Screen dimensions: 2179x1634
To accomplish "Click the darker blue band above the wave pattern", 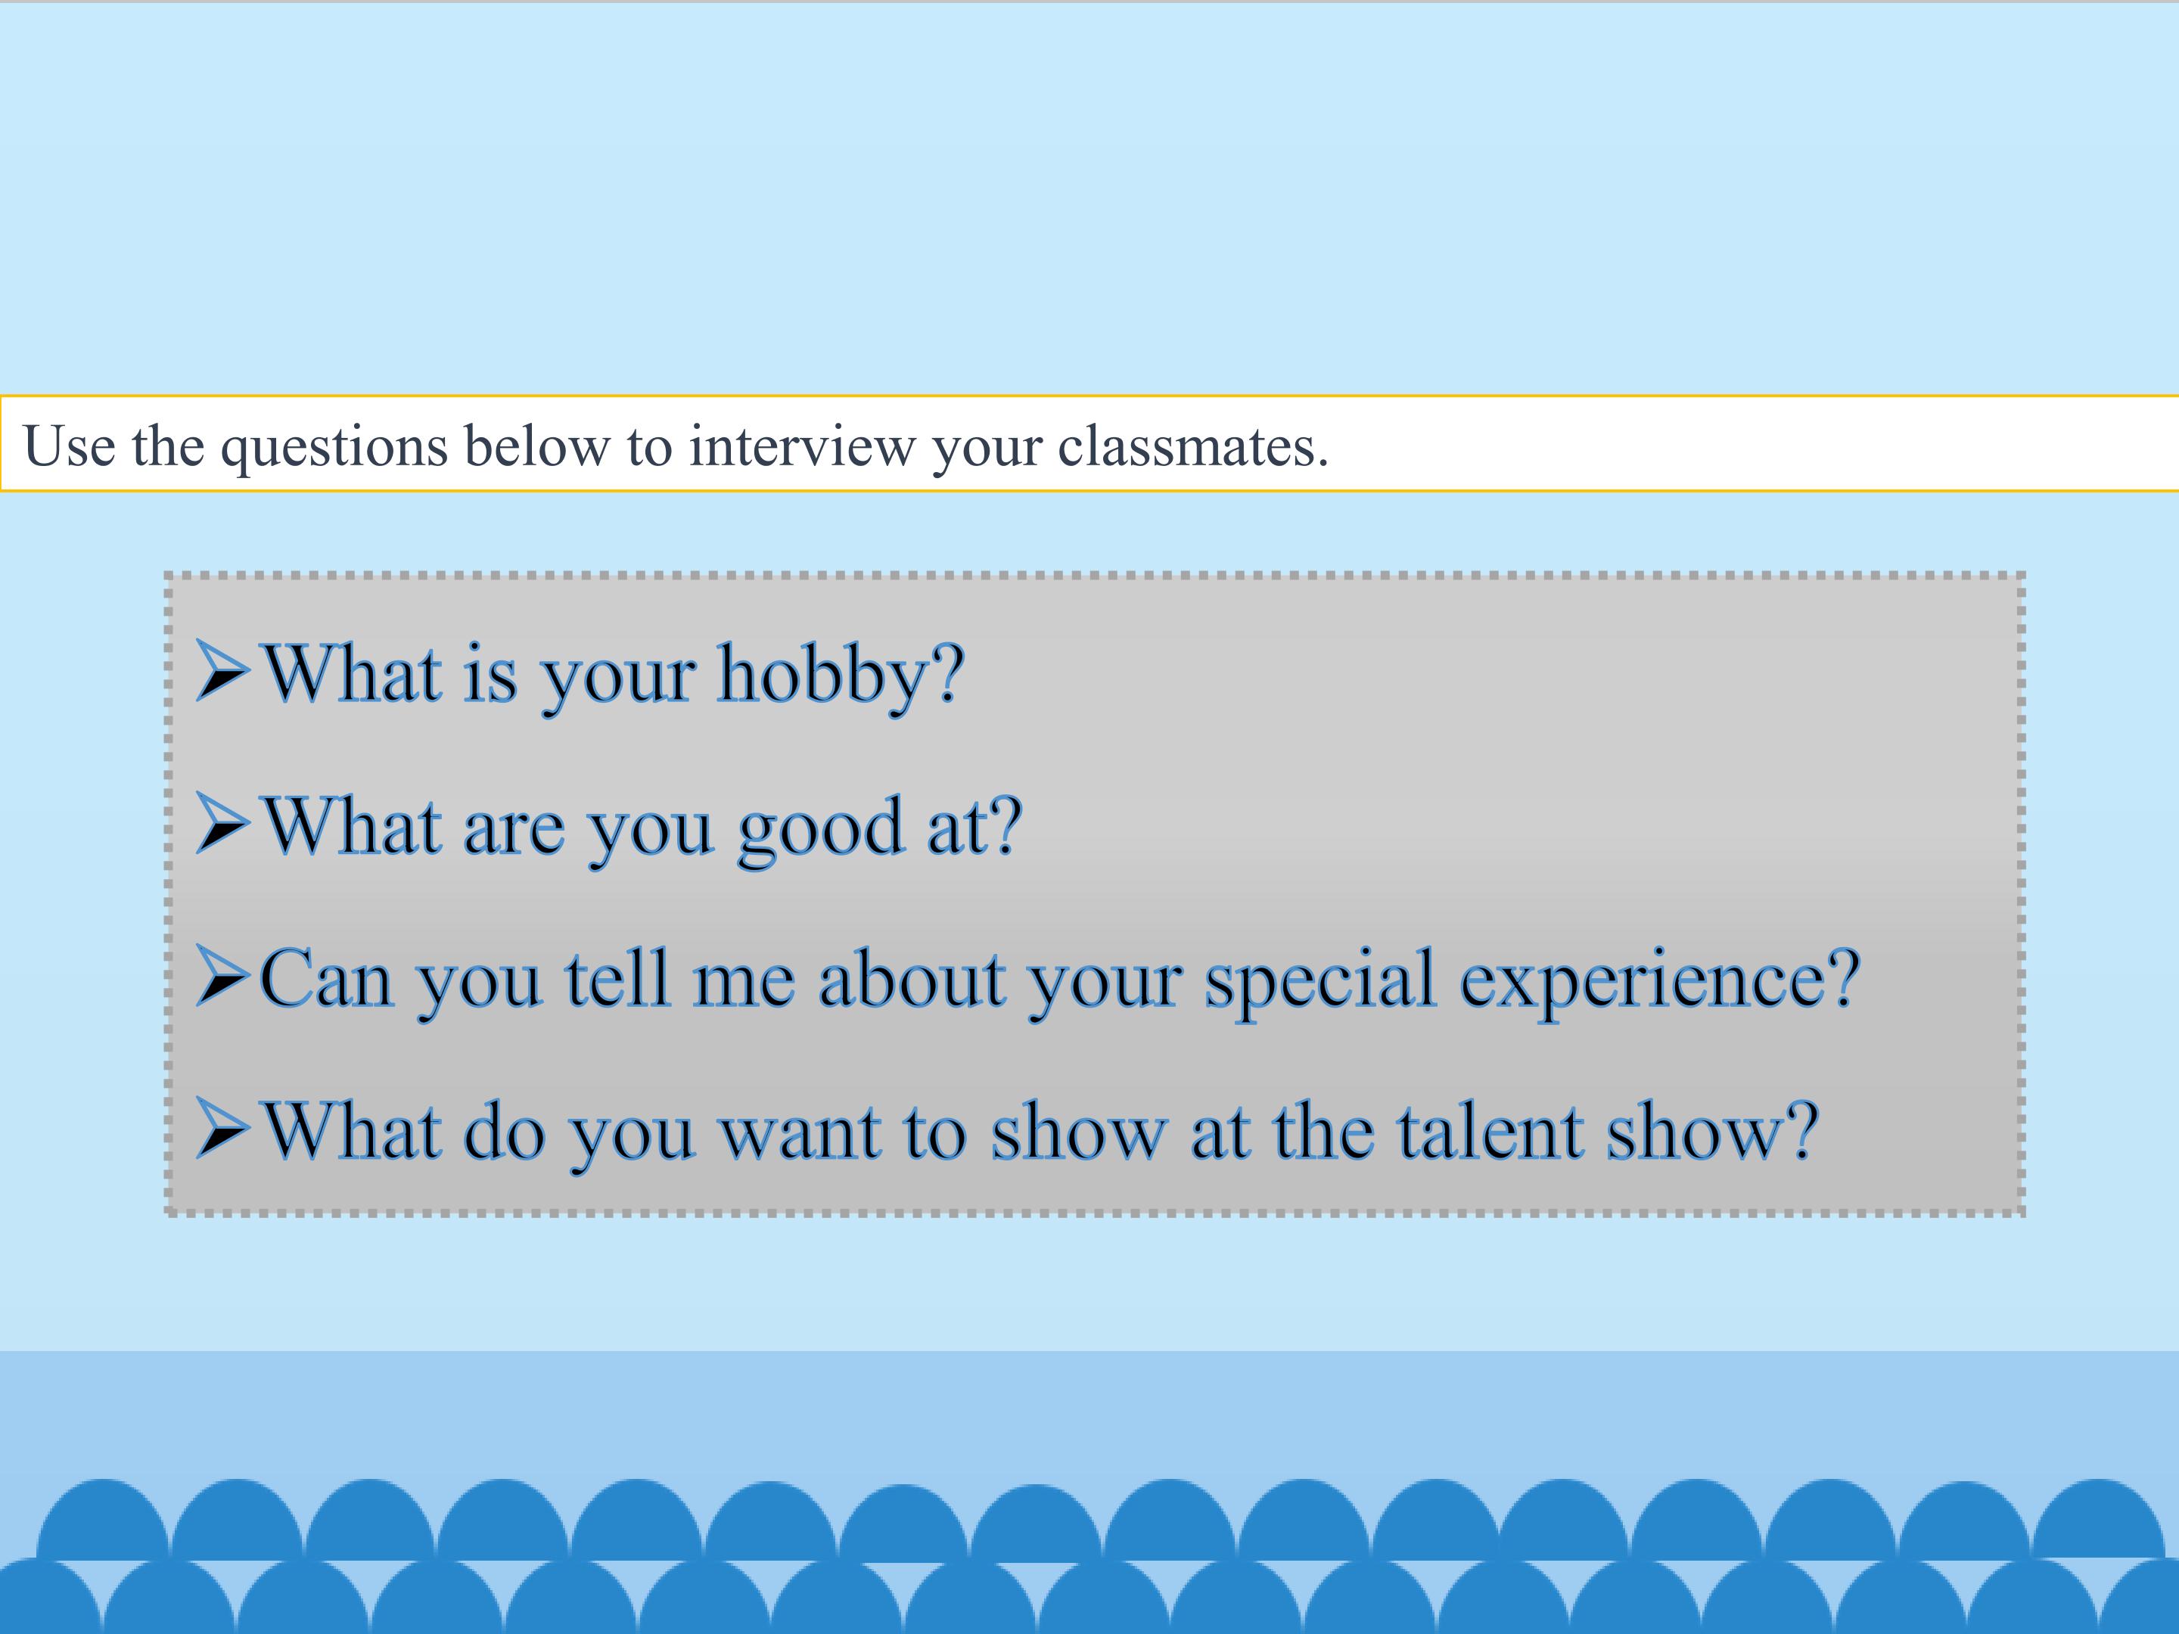I will point(1083,1409).
